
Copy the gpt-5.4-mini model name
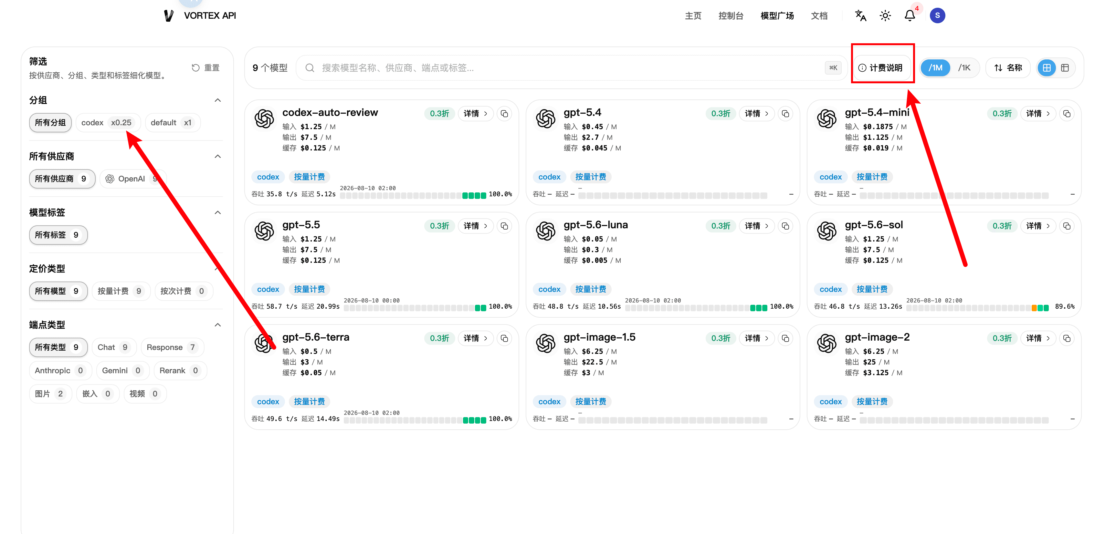coord(1067,114)
